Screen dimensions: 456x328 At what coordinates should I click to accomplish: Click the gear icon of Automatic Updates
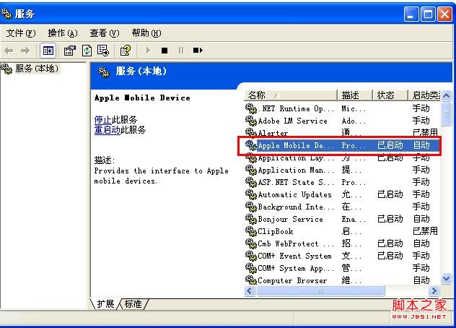click(x=250, y=194)
